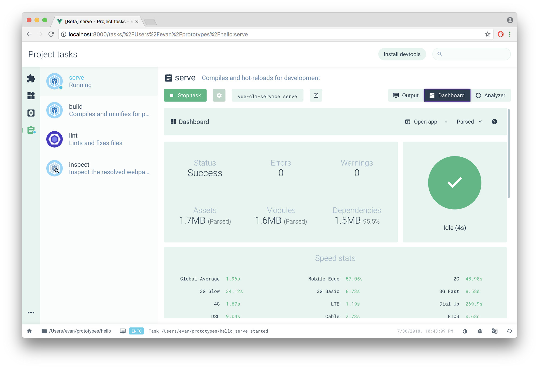
Task: Open task parameters gear button
Action: click(x=219, y=95)
